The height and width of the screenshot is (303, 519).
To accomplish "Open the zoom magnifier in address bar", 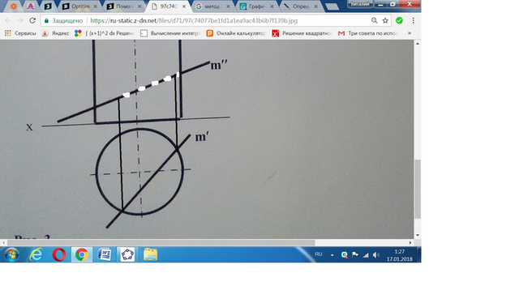I will tap(374, 20).
